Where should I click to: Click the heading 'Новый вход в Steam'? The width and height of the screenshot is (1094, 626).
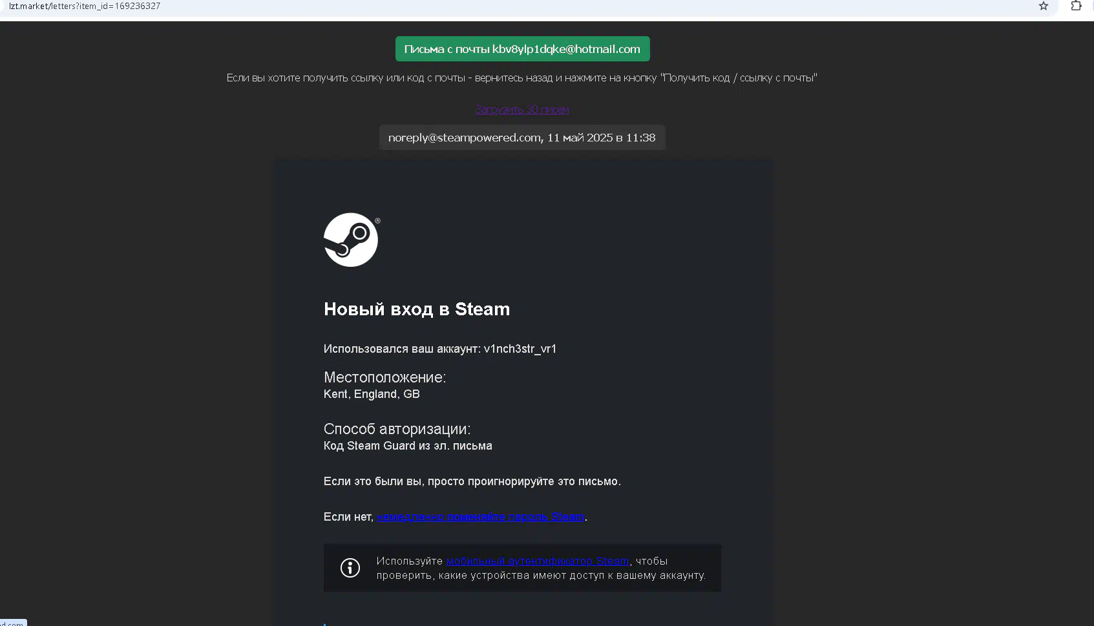[x=417, y=309]
